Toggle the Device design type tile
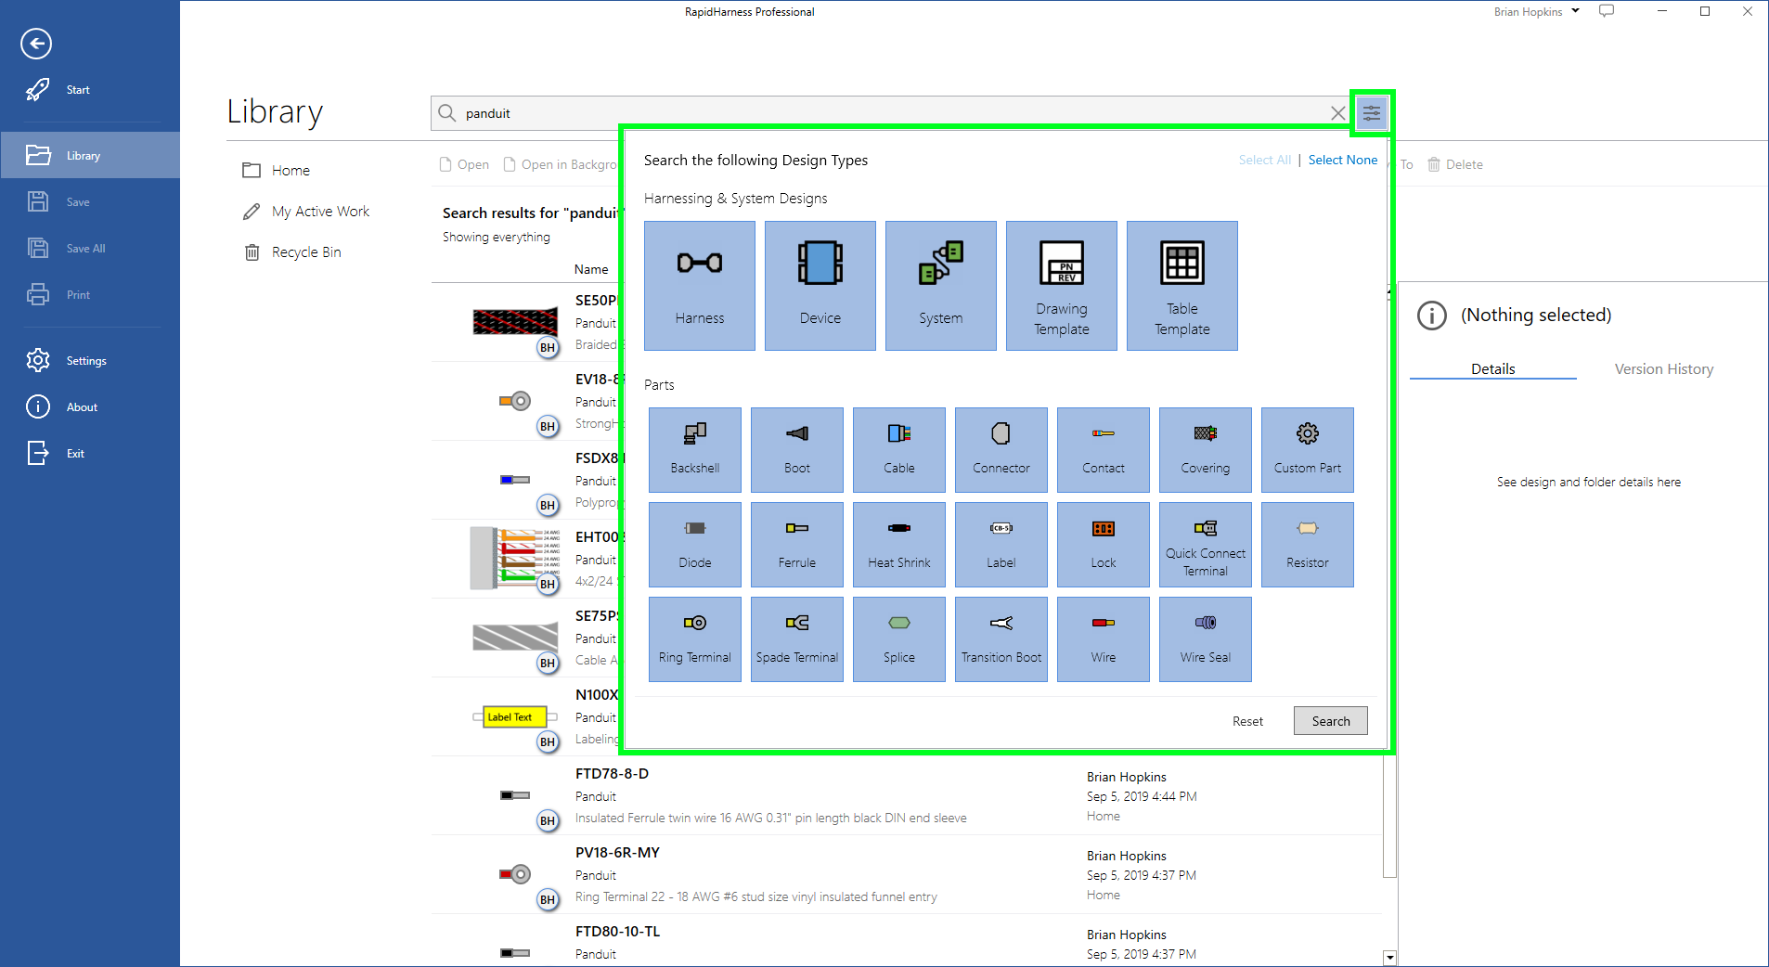 pos(820,286)
